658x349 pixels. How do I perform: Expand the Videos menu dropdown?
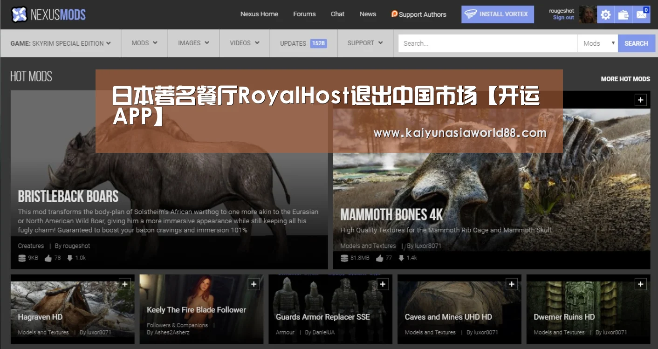click(245, 43)
